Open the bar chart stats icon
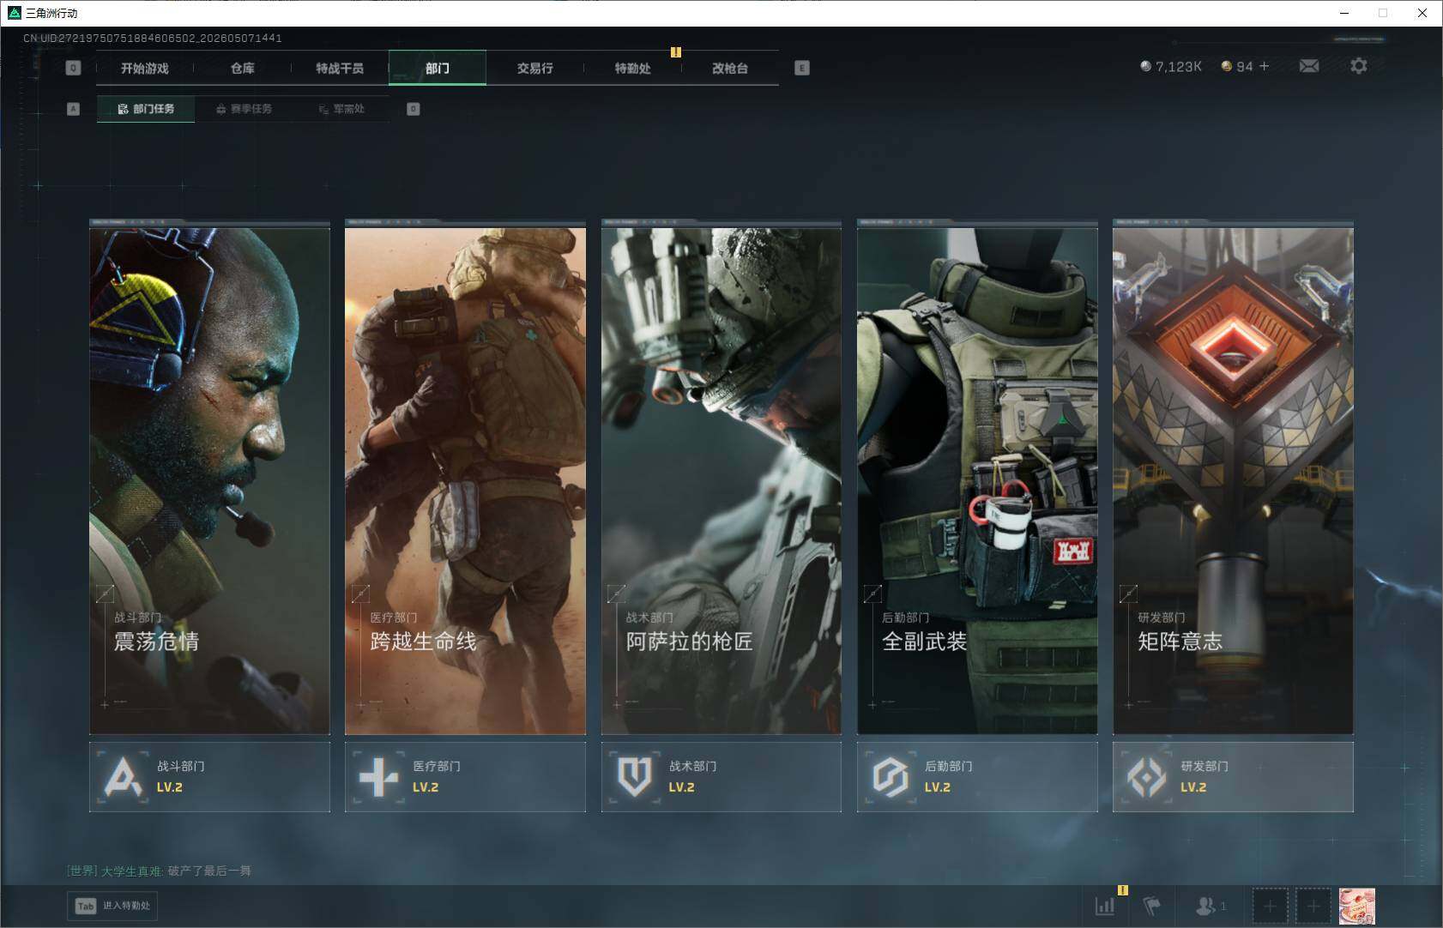This screenshot has height=928, width=1443. (x=1105, y=906)
